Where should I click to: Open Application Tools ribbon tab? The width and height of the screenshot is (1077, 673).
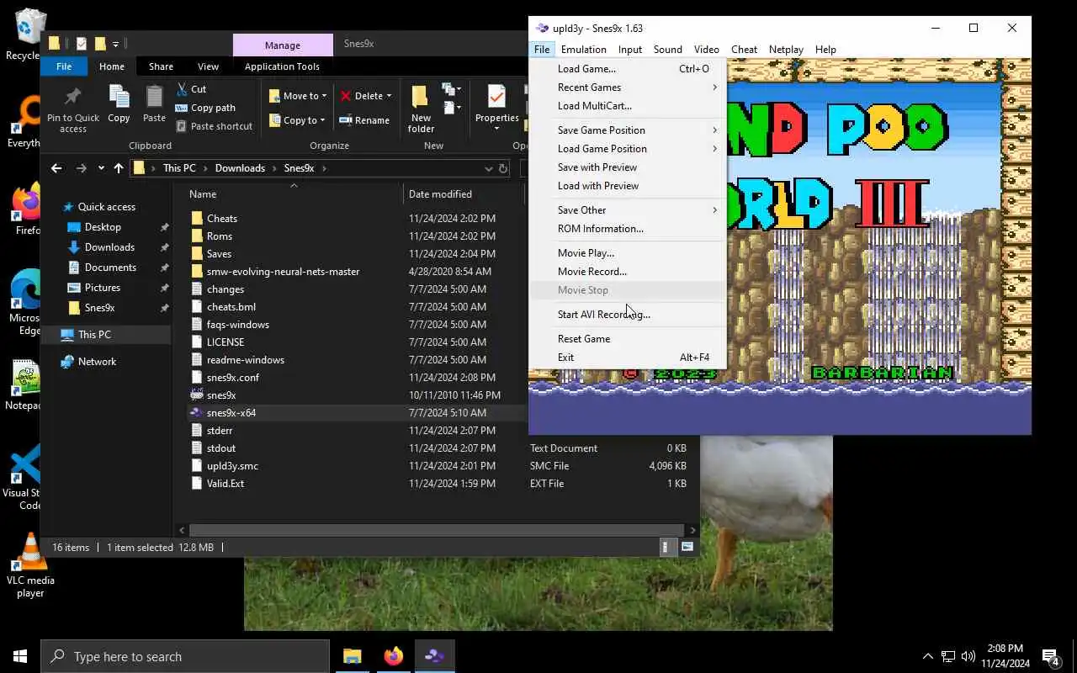(282, 66)
